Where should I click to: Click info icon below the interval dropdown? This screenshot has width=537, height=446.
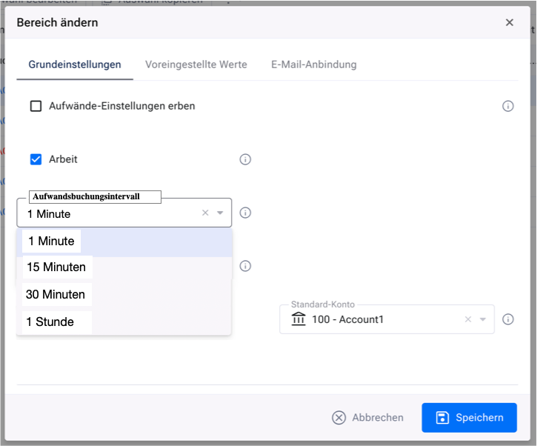[x=245, y=266]
